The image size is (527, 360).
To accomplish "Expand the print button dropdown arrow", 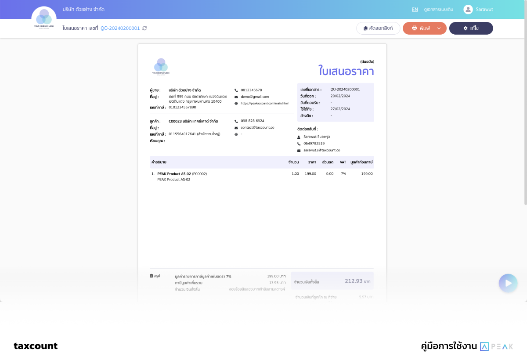I will 439,28.
